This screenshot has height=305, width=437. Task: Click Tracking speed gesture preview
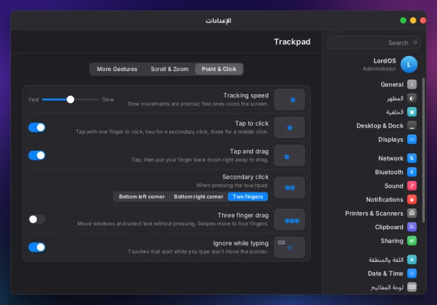click(x=290, y=100)
